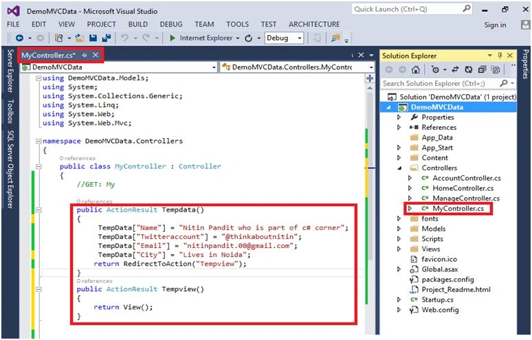
Task: Expand the Views folder
Action: [399, 249]
